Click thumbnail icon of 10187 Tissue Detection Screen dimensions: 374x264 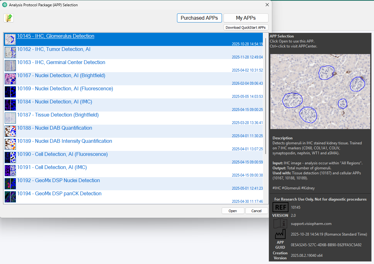pyautogui.click(x=10, y=118)
